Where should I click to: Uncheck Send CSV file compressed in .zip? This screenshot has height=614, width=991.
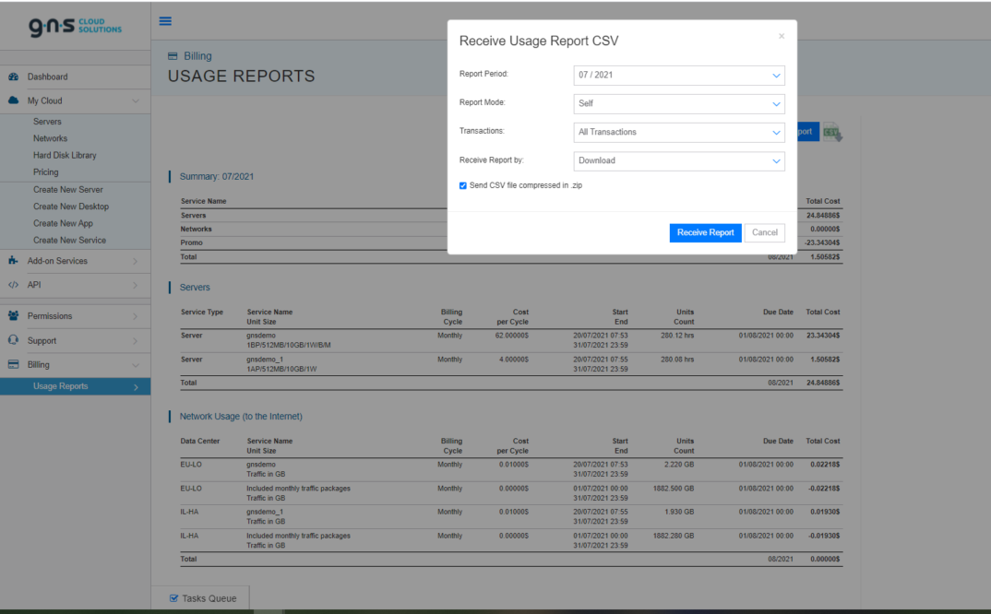pyautogui.click(x=462, y=184)
